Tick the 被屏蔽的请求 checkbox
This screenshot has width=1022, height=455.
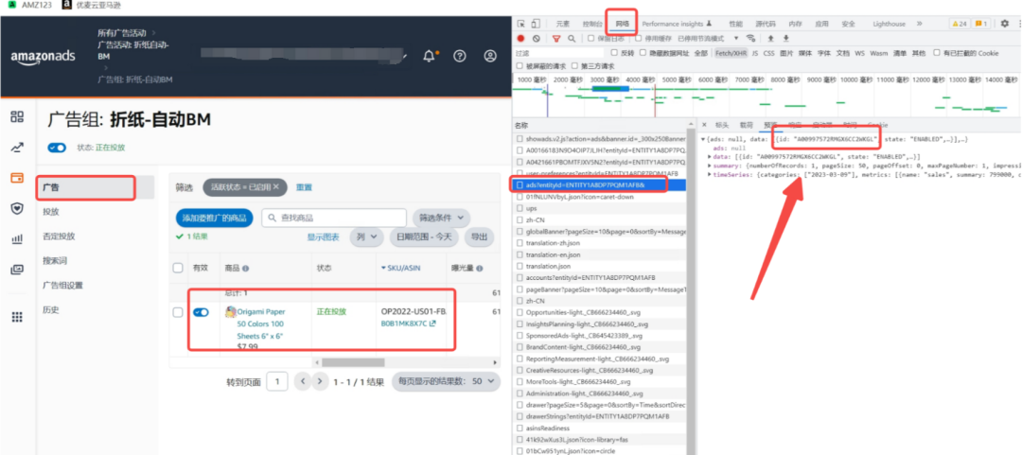(520, 66)
